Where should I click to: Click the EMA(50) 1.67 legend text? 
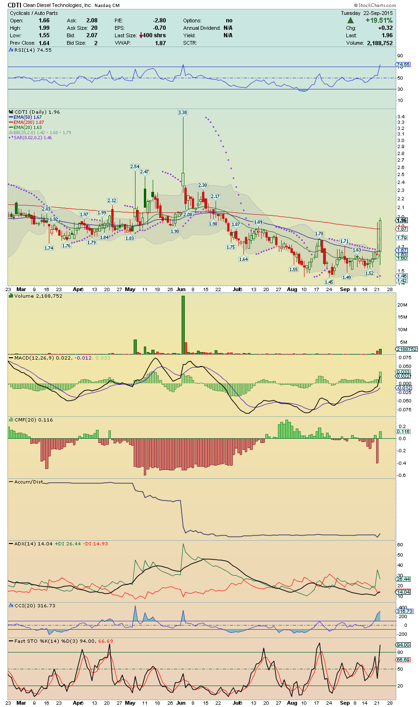tap(27, 117)
